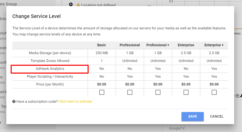This screenshot has width=242, height=132.
Task: Click the copy icon at right edge
Action: 237,96
